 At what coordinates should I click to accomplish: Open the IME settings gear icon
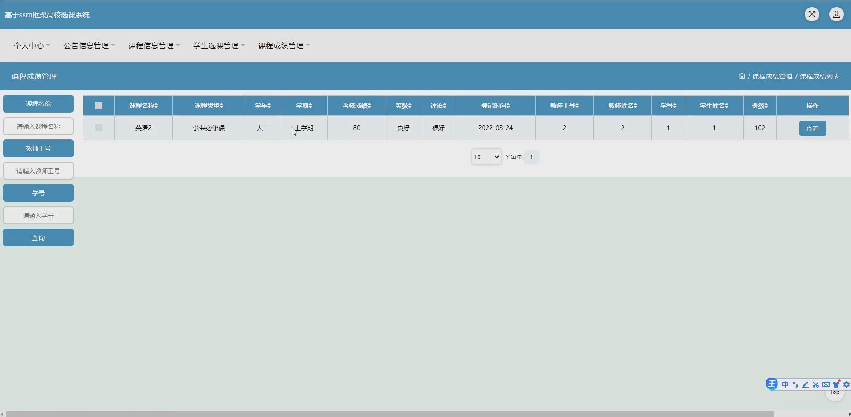coord(847,384)
